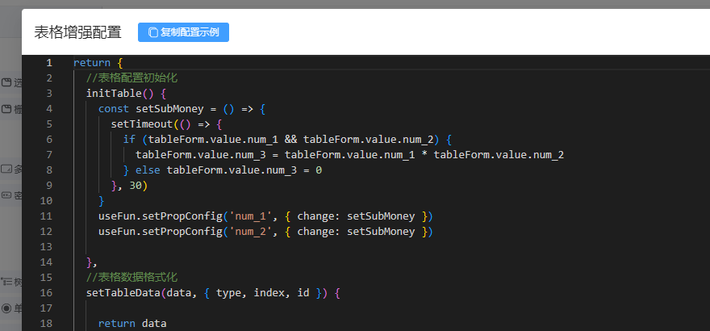Viewport: 710px width, 331px height.
Task: Click line number 16 in the gutter
Action: tap(46, 292)
